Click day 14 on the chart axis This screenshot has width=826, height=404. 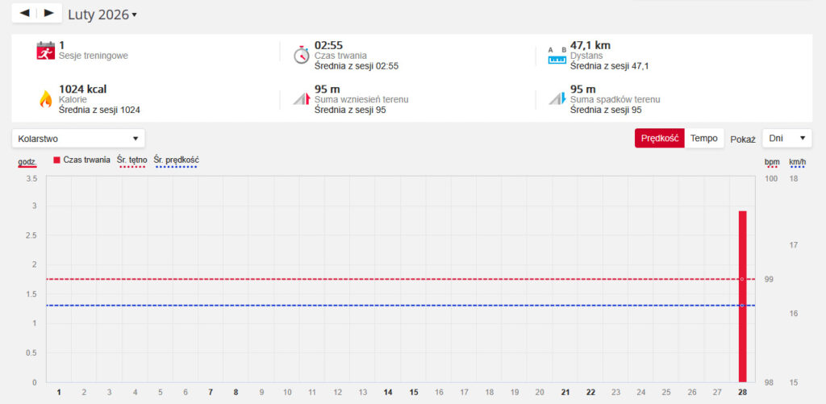[x=388, y=392]
